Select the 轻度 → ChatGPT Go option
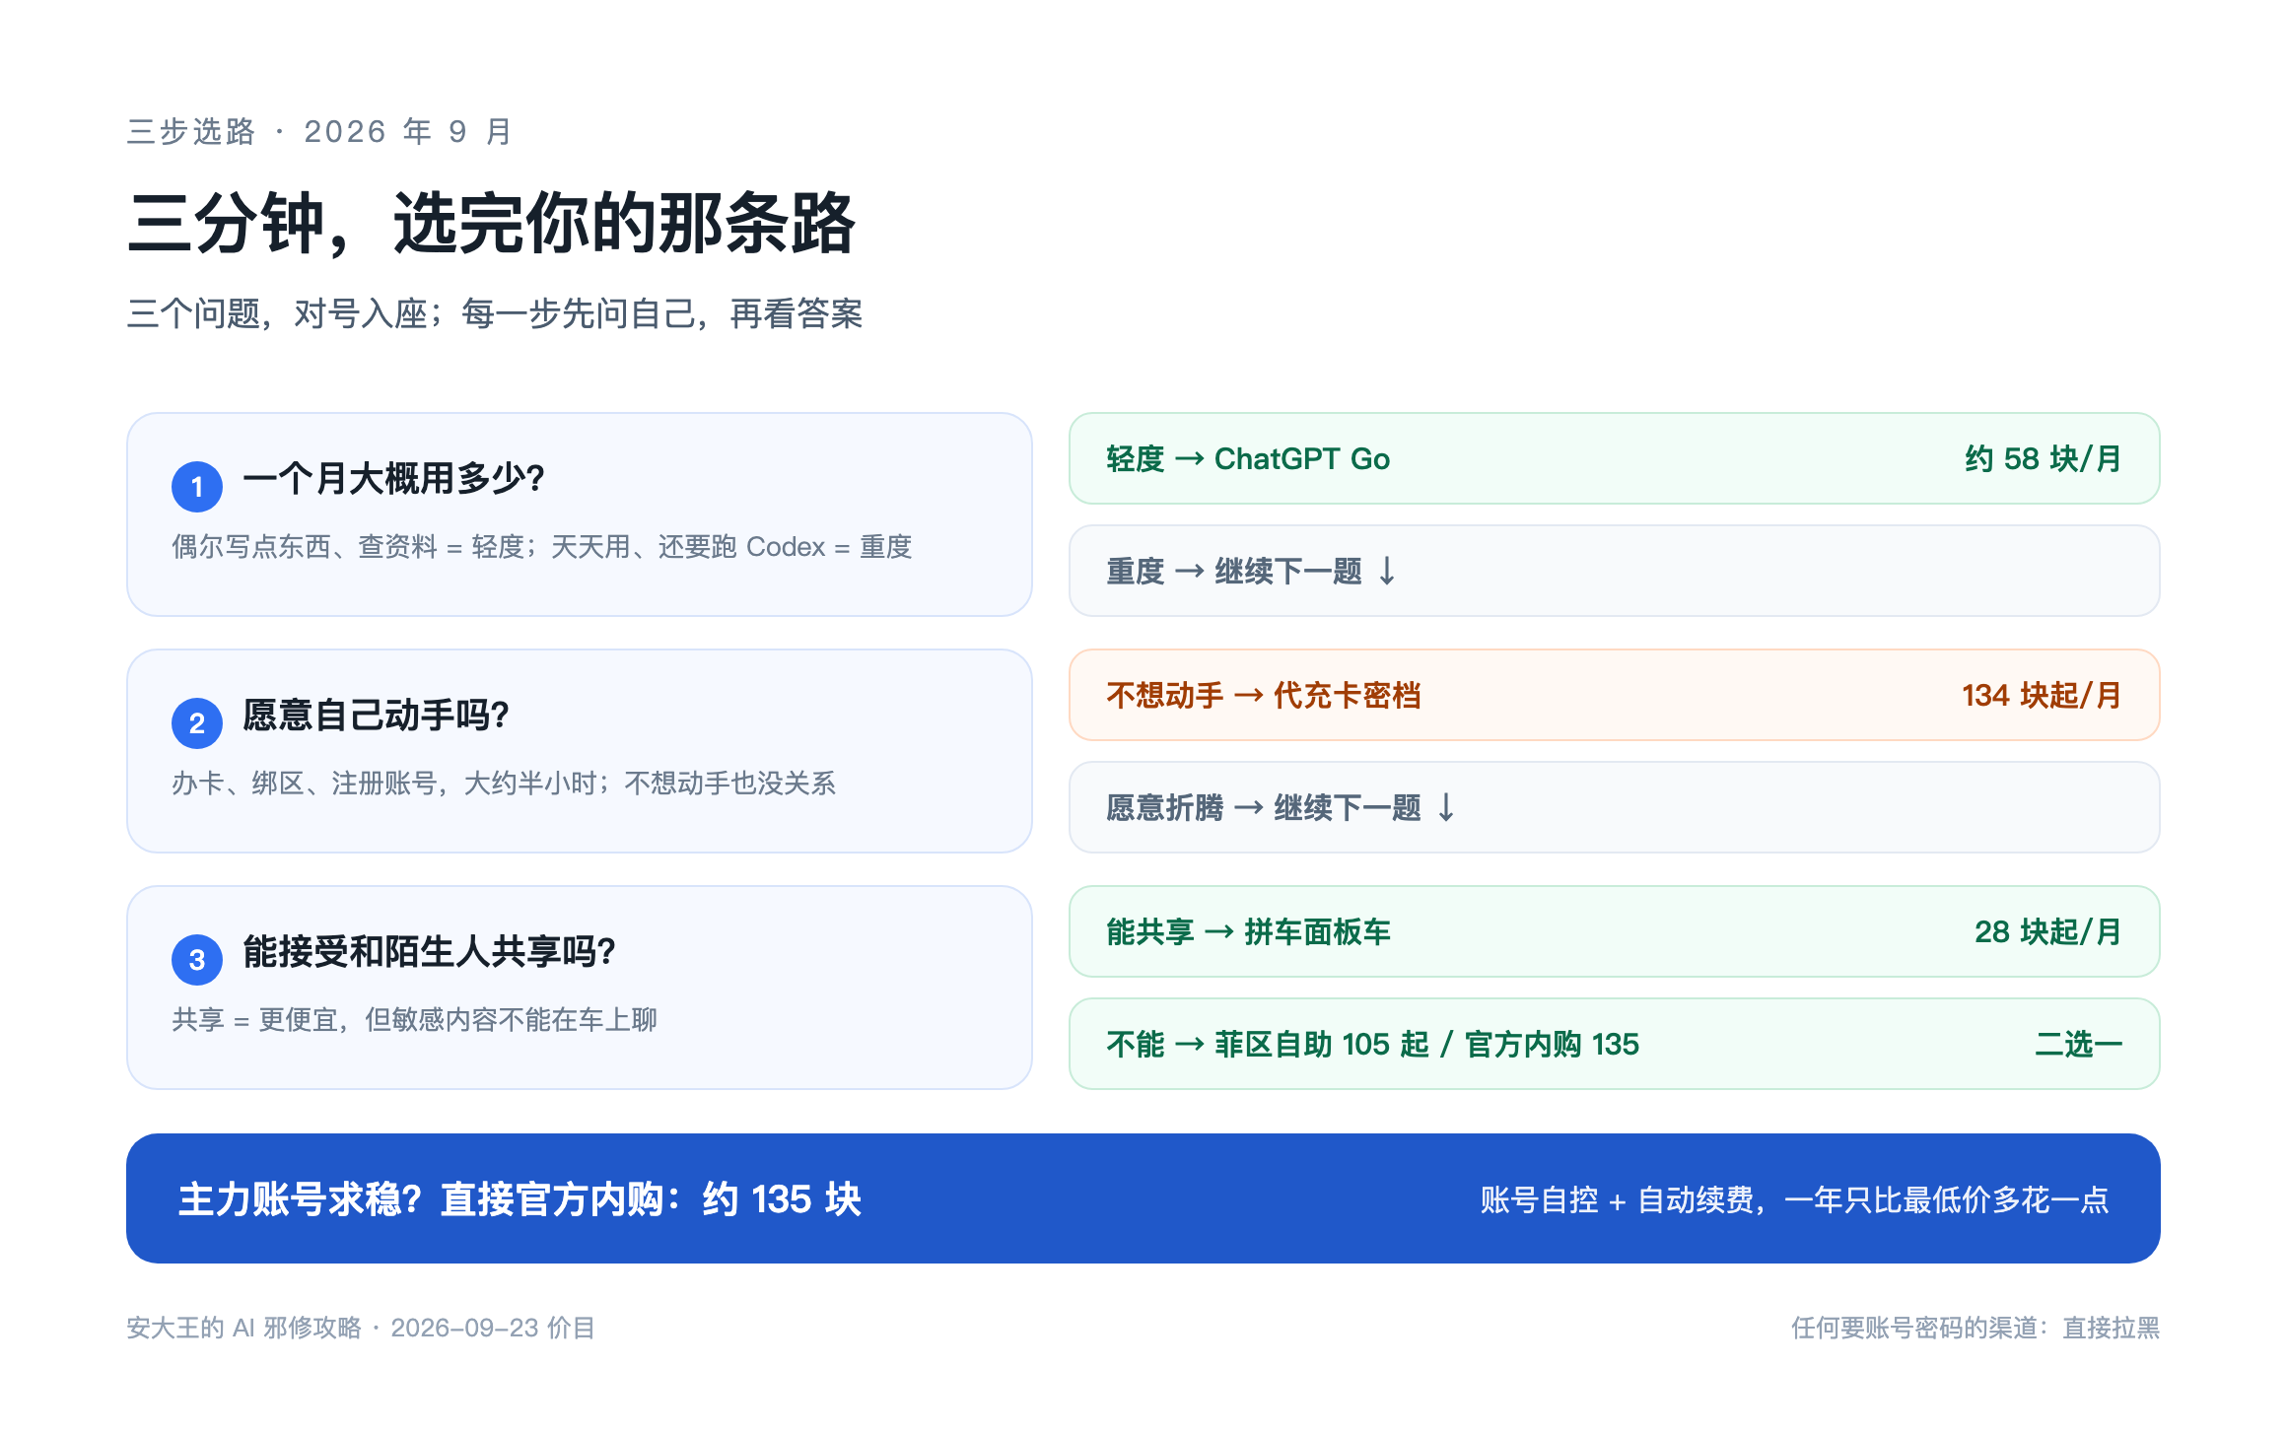 click(1614, 458)
